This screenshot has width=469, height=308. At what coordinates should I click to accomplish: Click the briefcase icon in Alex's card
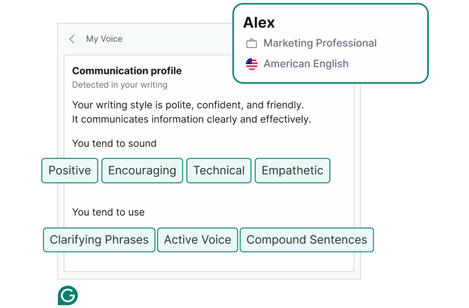(251, 43)
